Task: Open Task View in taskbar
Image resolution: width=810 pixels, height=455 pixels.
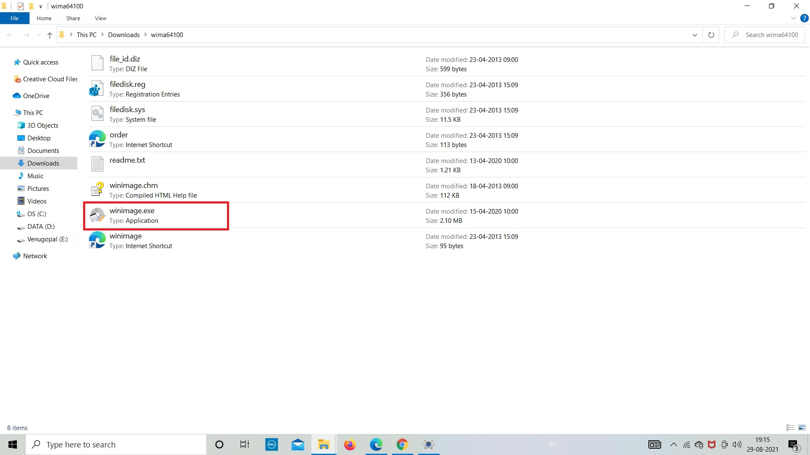Action: coord(245,444)
